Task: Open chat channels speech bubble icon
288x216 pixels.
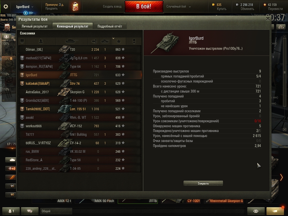Action: click(29, 211)
